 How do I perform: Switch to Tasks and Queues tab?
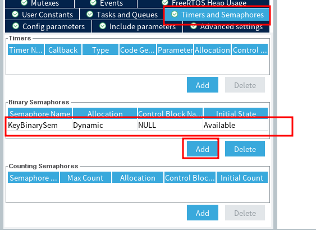(122, 15)
